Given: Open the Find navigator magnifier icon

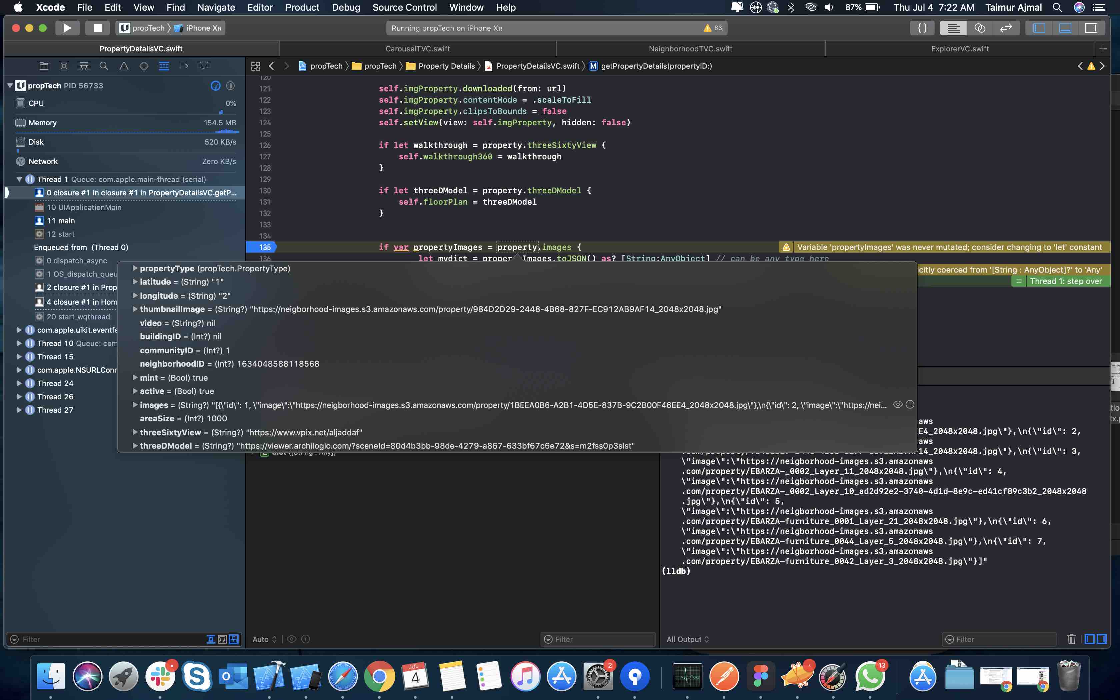Looking at the screenshot, I should pyautogui.click(x=104, y=66).
